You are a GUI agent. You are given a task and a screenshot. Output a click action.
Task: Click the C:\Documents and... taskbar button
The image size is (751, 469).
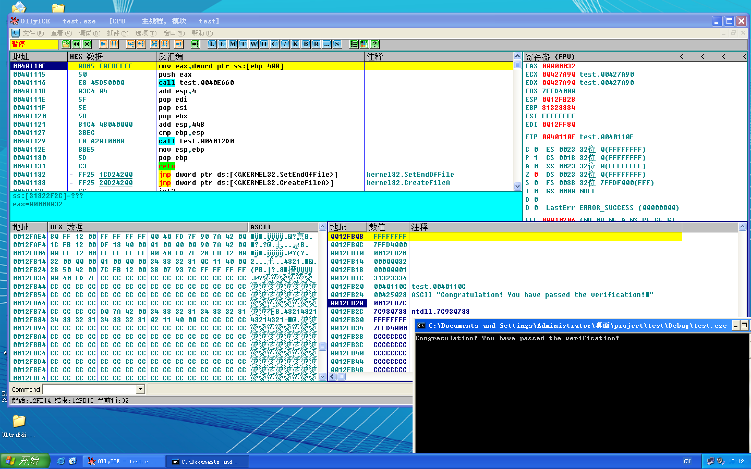click(208, 461)
